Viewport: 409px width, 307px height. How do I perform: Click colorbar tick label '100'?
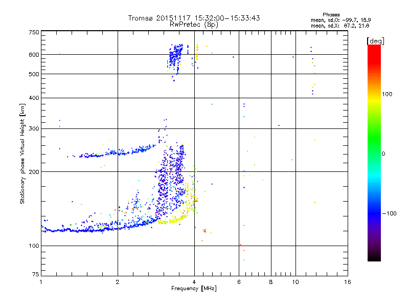click(387, 94)
